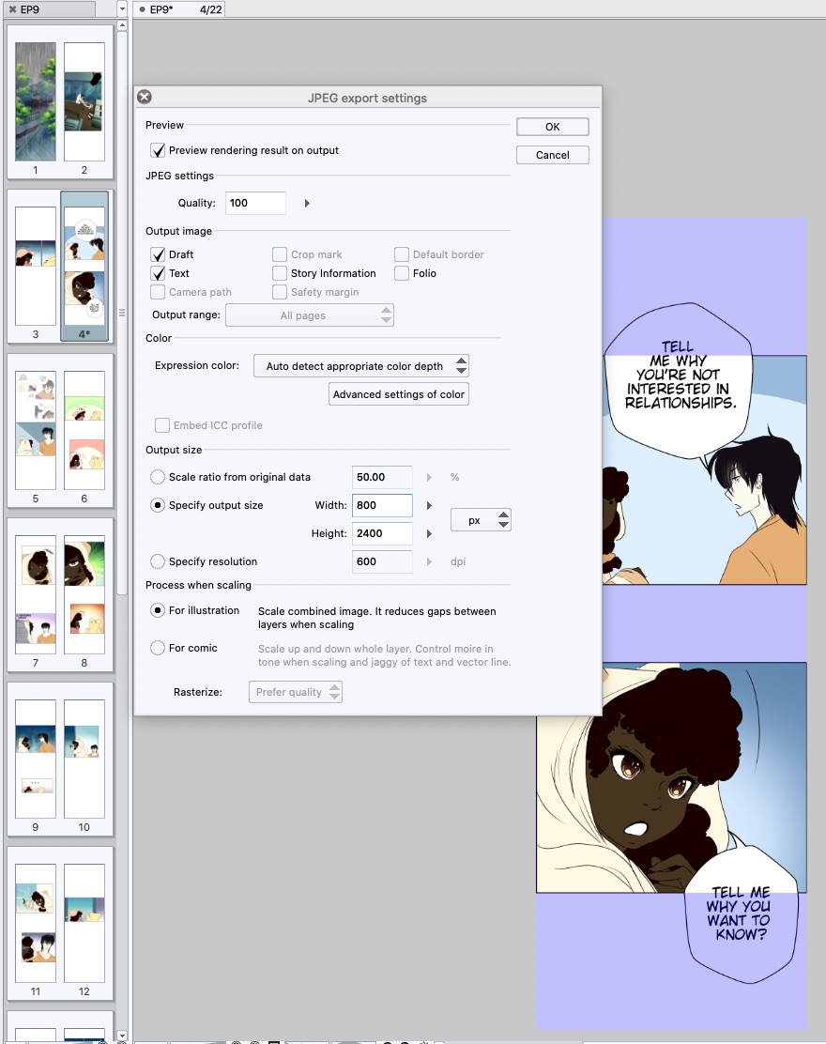Uncheck "Preview rendering result on output"
This screenshot has height=1044, width=826.
tap(157, 149)
